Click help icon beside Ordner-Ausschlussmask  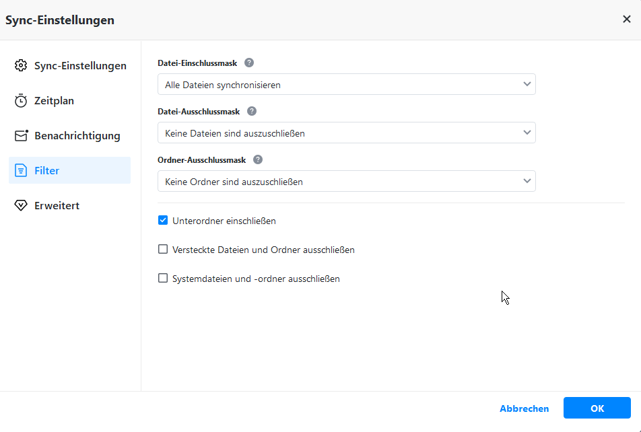[x=258, y=159]
